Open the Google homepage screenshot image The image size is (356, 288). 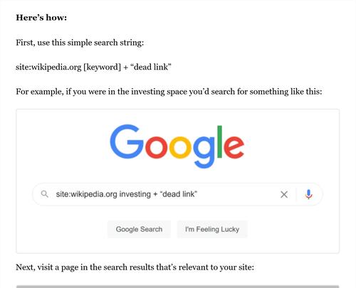(x=178, y=181)
